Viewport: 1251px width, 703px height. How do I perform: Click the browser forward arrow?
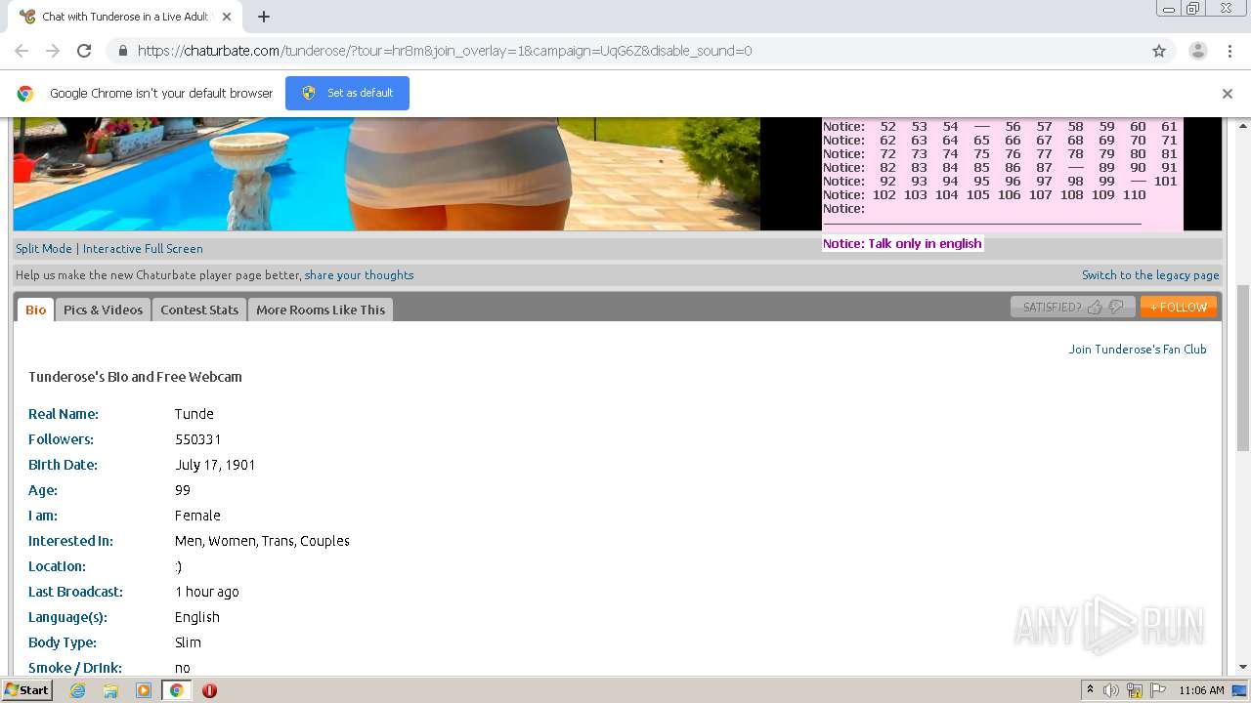click(x=53, y=51)
